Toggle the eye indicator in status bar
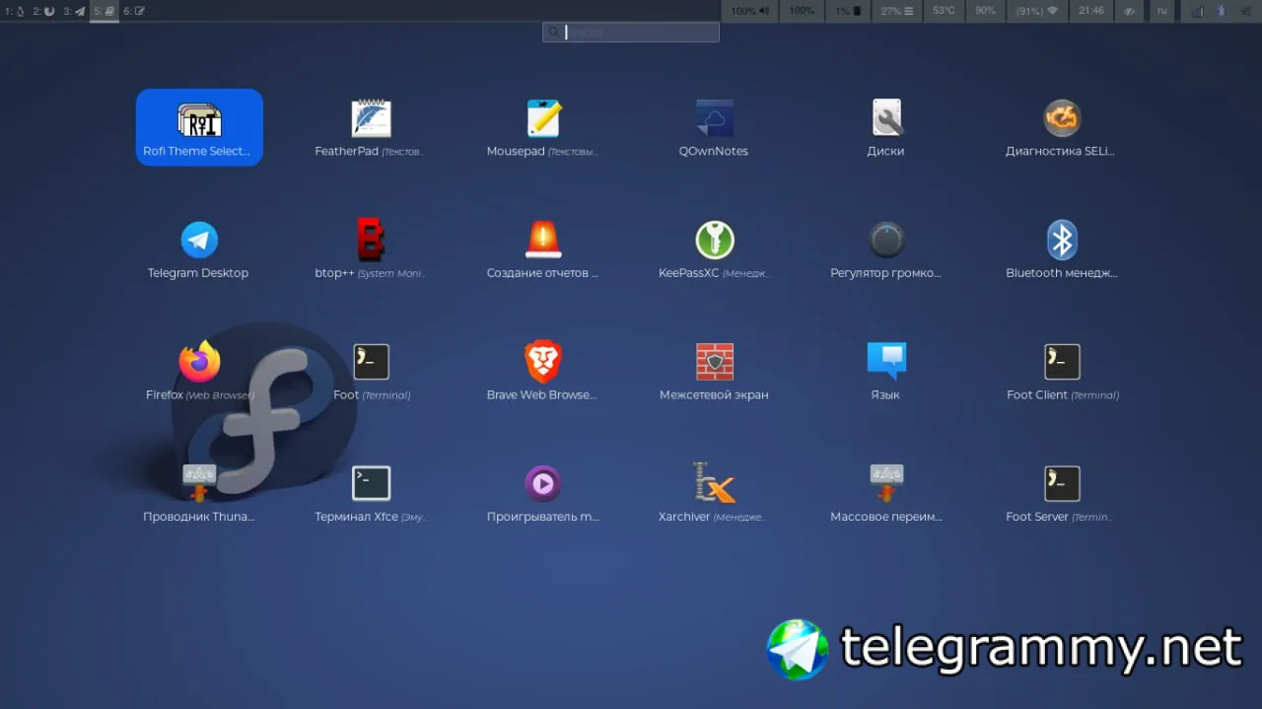This screenshot has height=709, width=1262. [1130, 11]
